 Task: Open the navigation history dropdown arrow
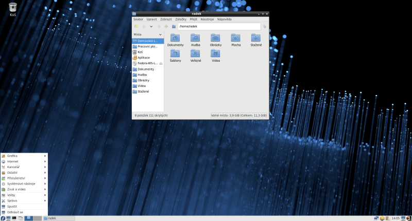[x=151, y=26]
